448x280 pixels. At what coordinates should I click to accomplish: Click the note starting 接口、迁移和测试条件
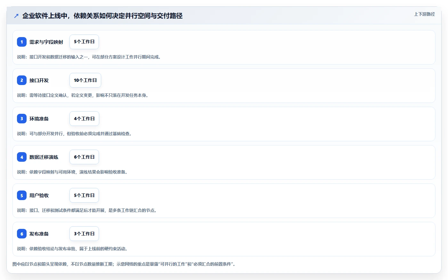point(87,210)
